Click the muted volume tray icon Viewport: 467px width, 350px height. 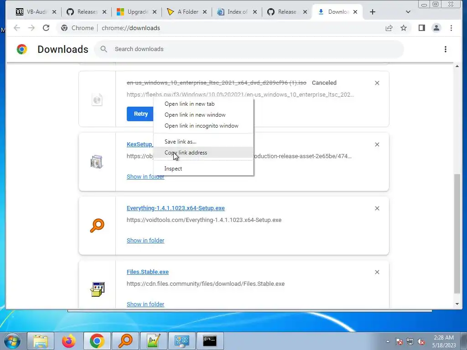click(421, 342)
